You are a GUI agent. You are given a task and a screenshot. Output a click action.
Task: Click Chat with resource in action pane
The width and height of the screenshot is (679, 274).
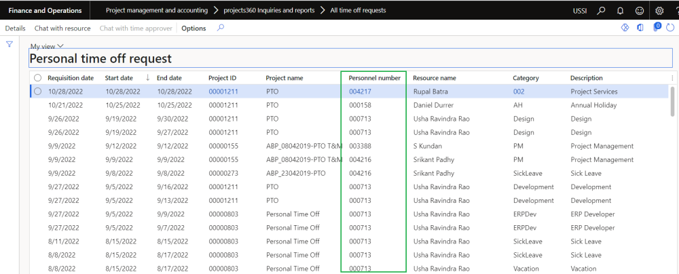coord(62,28)
